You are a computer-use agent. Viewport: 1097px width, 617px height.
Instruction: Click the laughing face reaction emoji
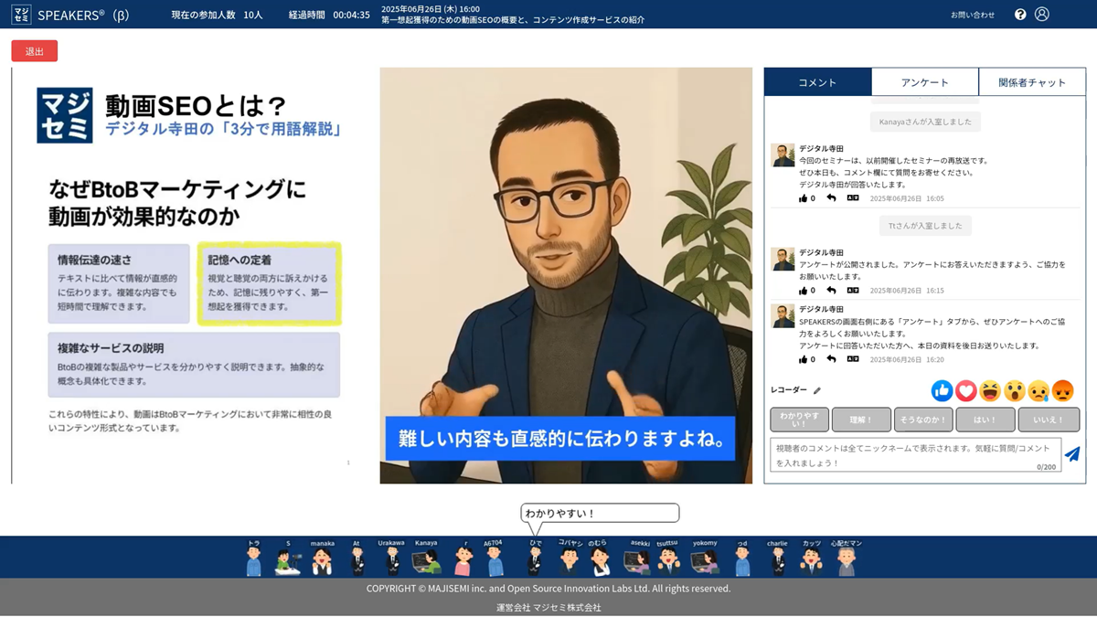[990, 391]
